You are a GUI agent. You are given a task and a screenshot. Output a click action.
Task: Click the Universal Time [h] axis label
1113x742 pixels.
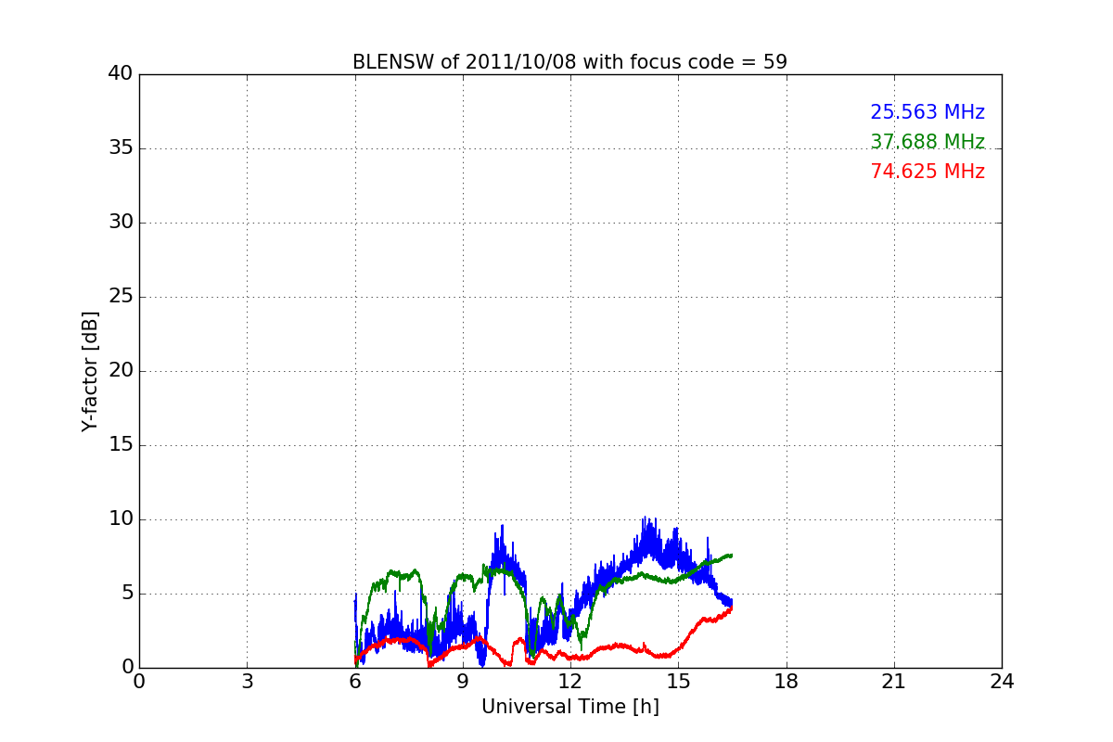click(569, 707)
